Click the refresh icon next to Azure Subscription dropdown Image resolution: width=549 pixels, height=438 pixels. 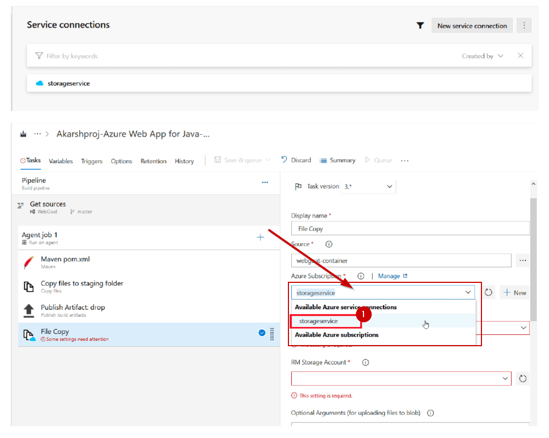(x=488, y=293)
